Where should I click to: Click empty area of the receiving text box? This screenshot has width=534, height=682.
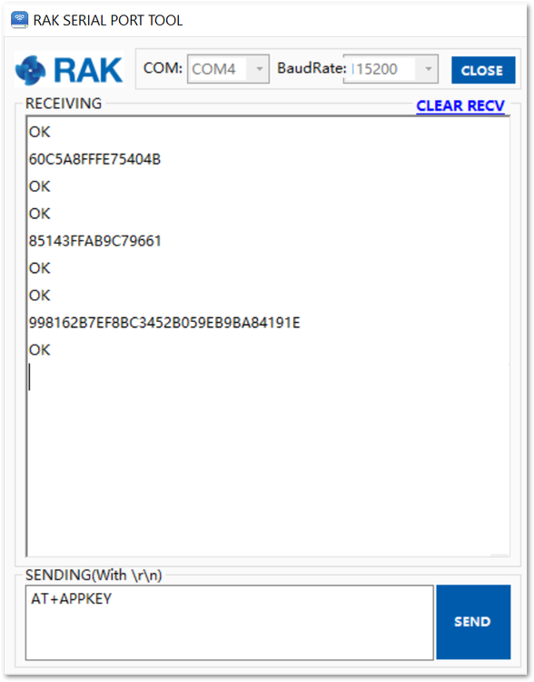[x=268, y=461]
